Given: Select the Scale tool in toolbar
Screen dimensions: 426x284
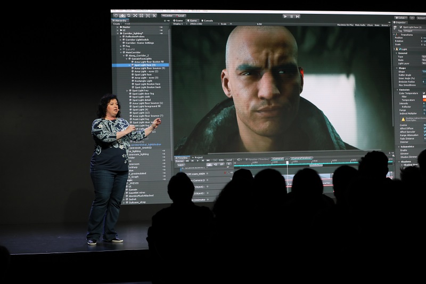Looking at the screenshot, I should [x=135, y=15].
